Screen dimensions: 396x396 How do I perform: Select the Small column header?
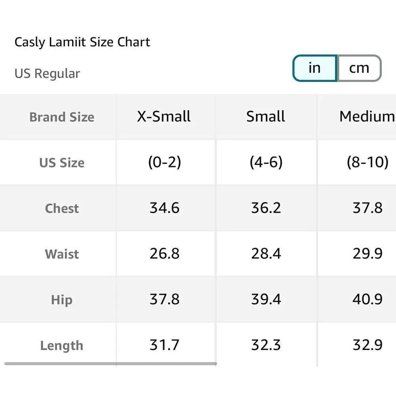point(266,116)
